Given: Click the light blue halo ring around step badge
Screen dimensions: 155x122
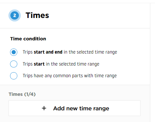Looking at the screenshot, I should (x=14, y=10).
